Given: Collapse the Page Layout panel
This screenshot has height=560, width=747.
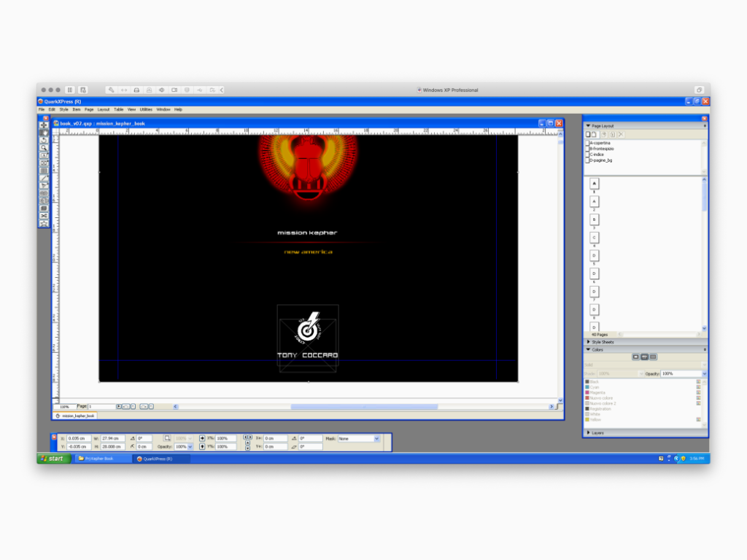Looking at the screenshot, I should [x=589, y=125].
